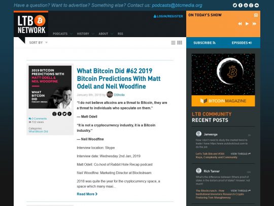Go to the RSS menu item
The image size is (274, 206).
click(120, 34)
